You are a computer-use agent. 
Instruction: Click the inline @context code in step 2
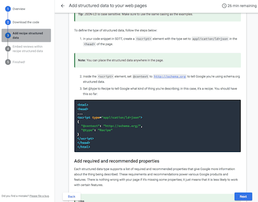pos(140,76)
